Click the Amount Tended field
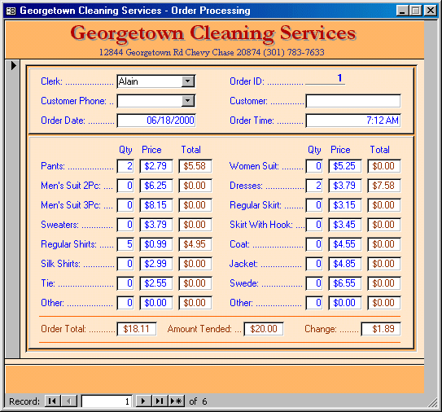Image resolution: width=442 pixels, height=412 pixels. coord(264,329)
